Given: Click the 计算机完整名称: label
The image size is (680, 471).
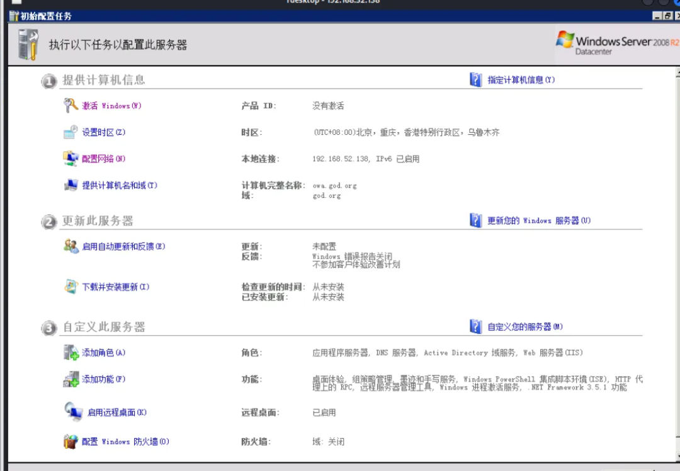Looking at the screenshot, I should tap(273, 185).
